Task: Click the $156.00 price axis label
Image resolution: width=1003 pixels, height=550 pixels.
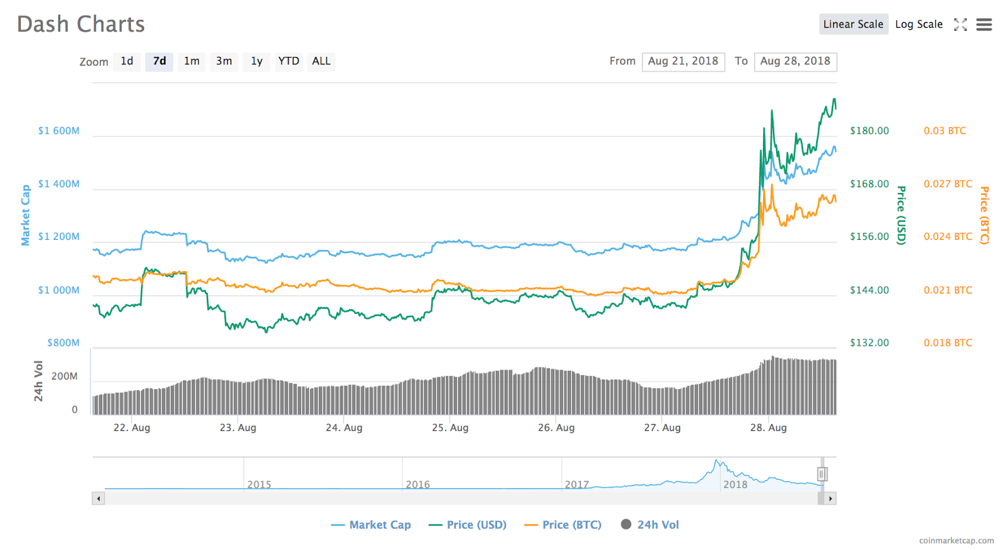Action: (869, 237)
